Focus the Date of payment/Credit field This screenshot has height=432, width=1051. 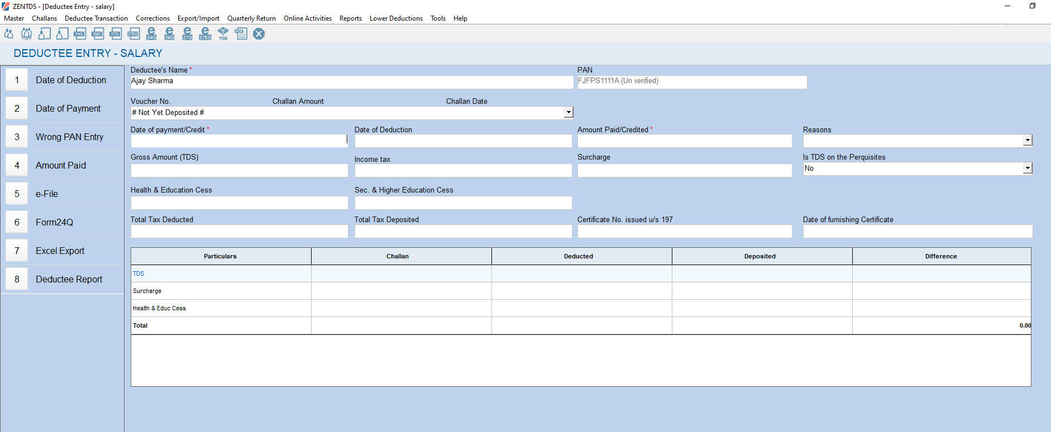click(239, 141)
